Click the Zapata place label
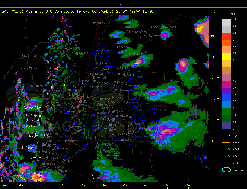Screen dimensions: 247x189 [67, 160]
